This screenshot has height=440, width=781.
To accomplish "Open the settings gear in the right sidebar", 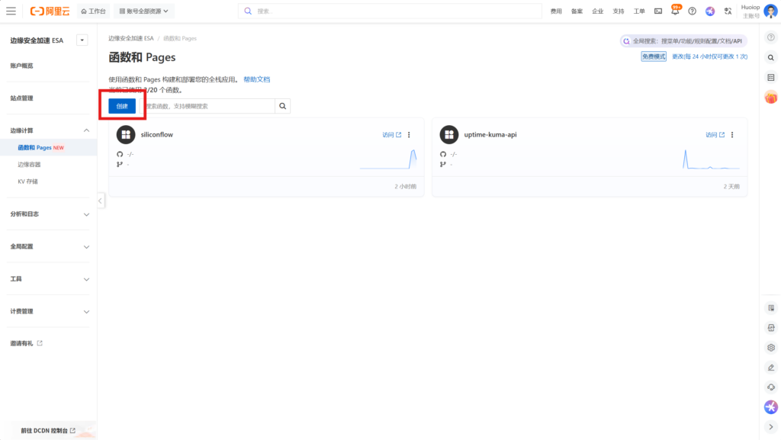I will tap(770, 348).
